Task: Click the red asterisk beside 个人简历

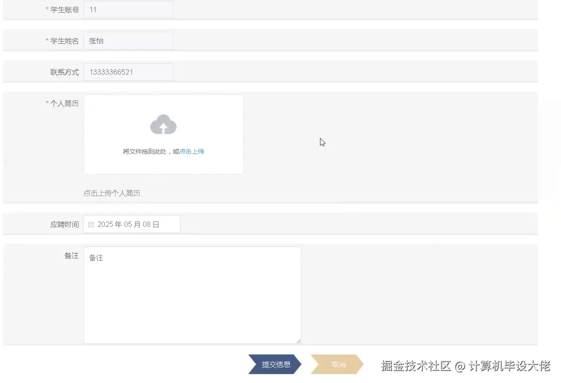Action: (x=47, y=103)
